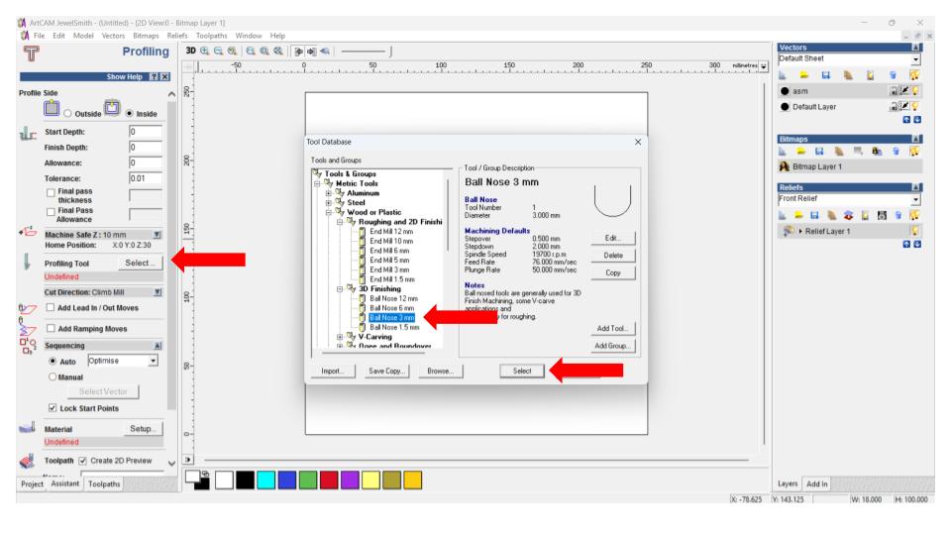This screenshot has height=535, width=951.
Task: Open the Toolpaths menu
Action: 211,36
